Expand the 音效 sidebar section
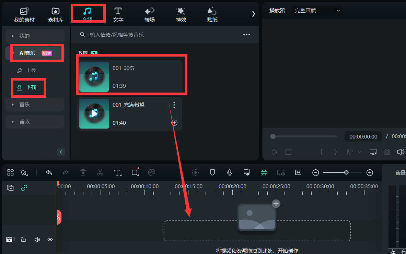406x254 pixels. [35, 122]
